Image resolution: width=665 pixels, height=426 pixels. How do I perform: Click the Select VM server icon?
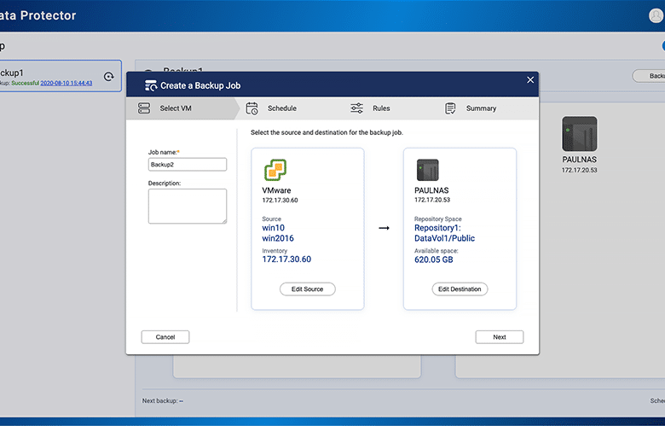coord(144,108)
